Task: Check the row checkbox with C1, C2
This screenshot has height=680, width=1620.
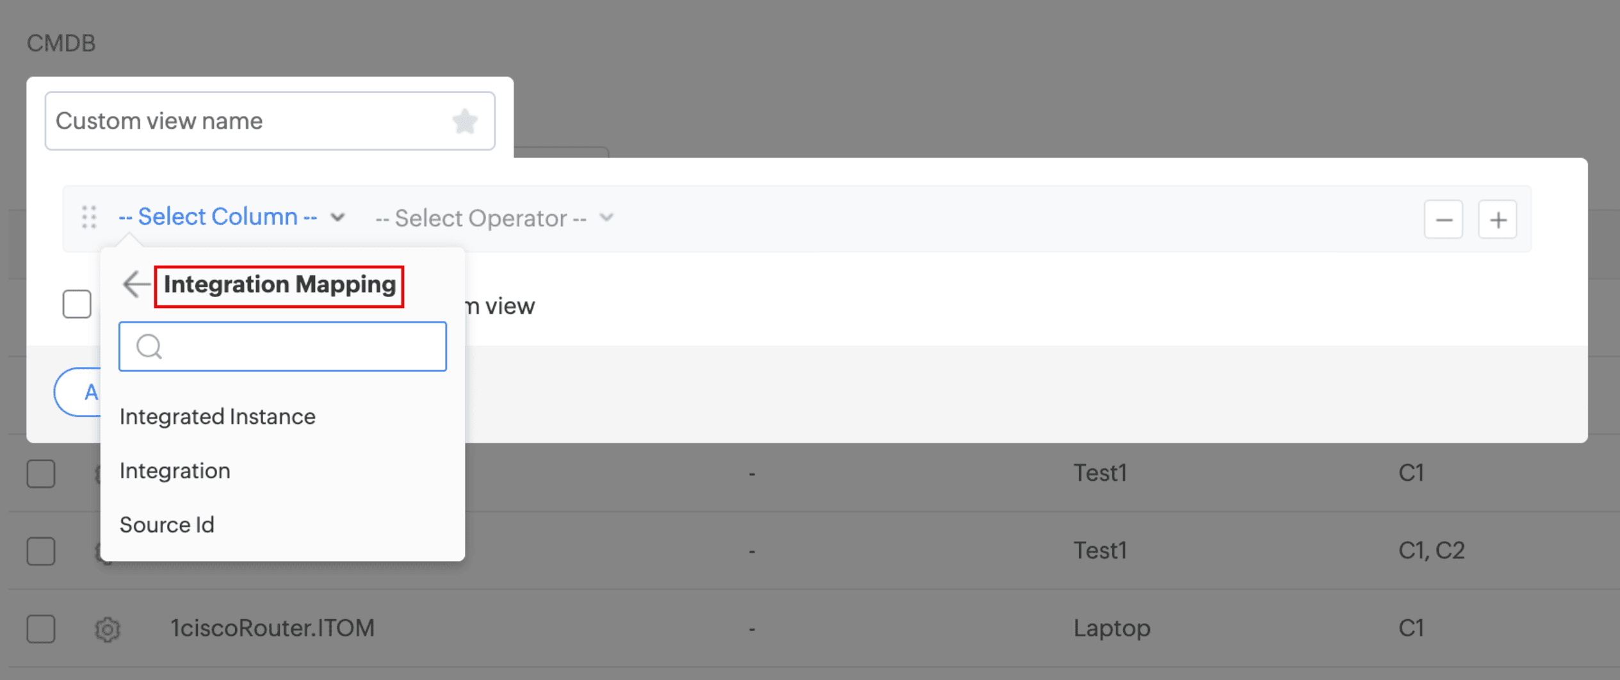Action: [41, 551]
